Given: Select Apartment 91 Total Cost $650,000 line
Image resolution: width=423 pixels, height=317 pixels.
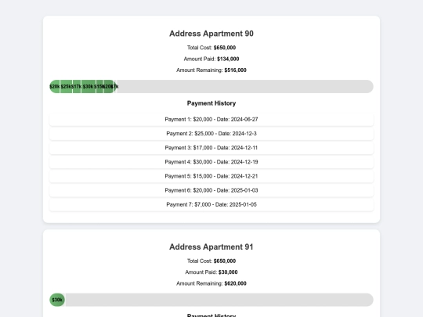Looking at the screenshot, I should (211, 261).
